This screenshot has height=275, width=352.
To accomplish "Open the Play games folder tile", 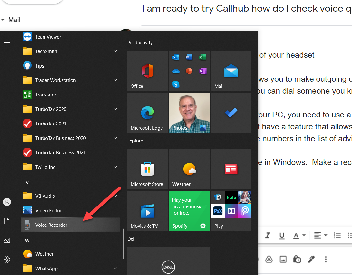I will pos(231,211).
